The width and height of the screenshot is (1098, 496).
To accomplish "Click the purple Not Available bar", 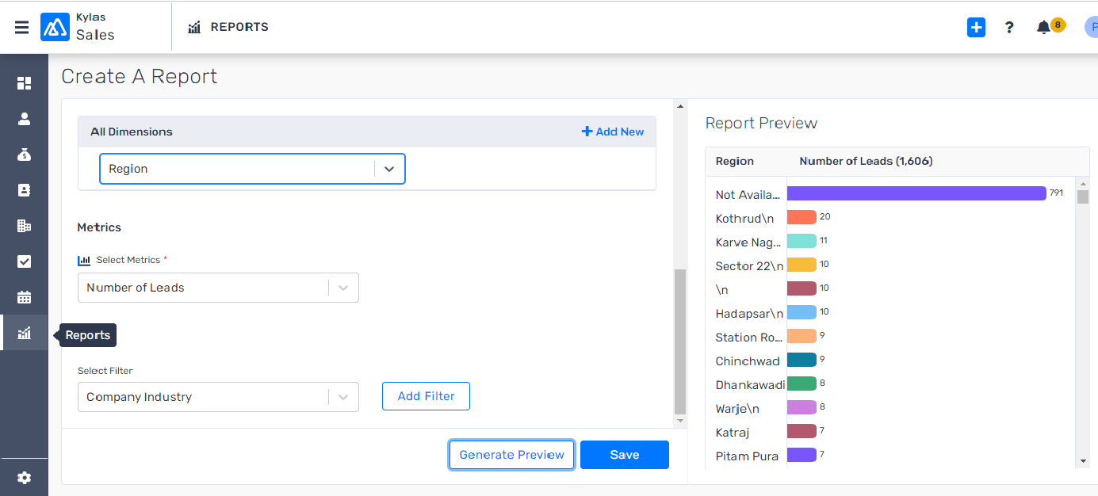I will pyautogui.click(x=916, y=193).
